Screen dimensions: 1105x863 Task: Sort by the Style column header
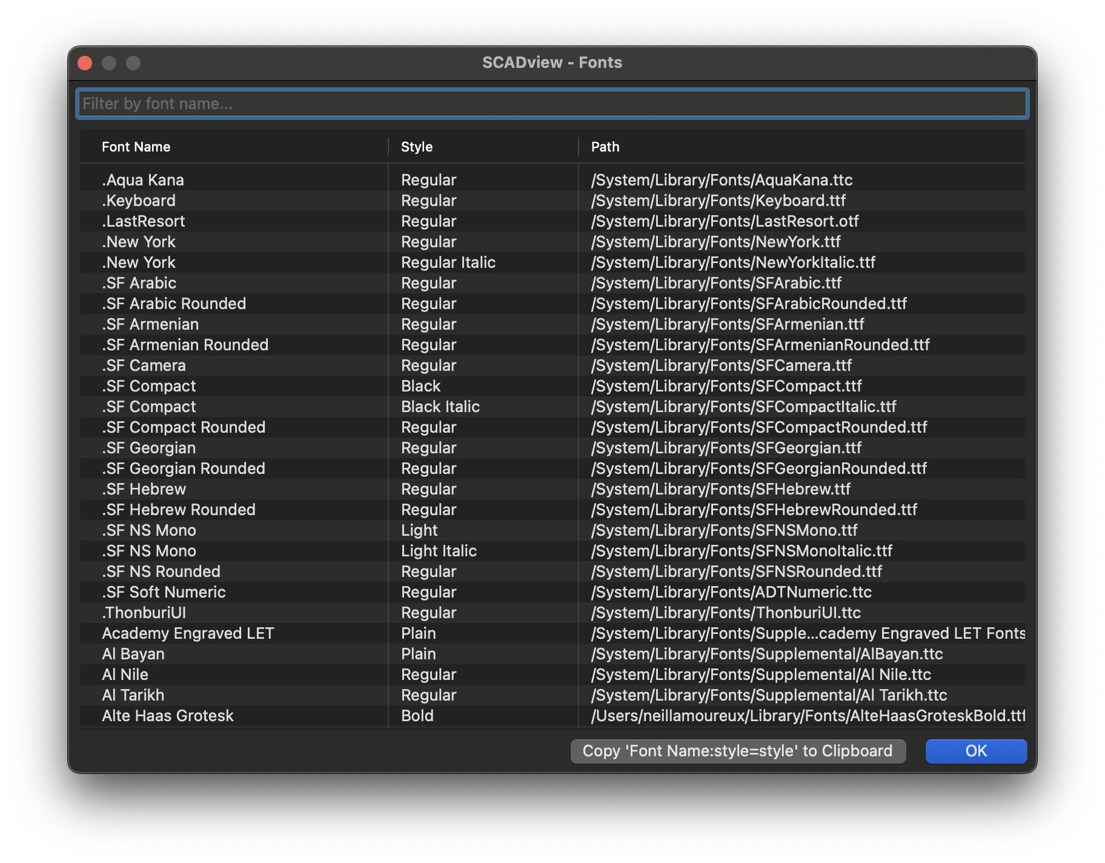[417, 147]
